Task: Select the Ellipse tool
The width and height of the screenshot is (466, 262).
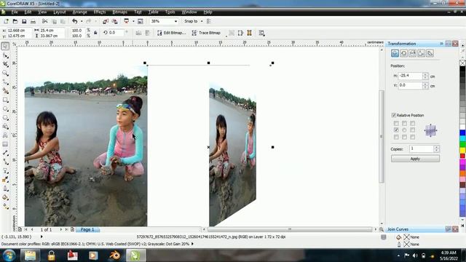Action: pyautogui.click(x=5, y=108)
